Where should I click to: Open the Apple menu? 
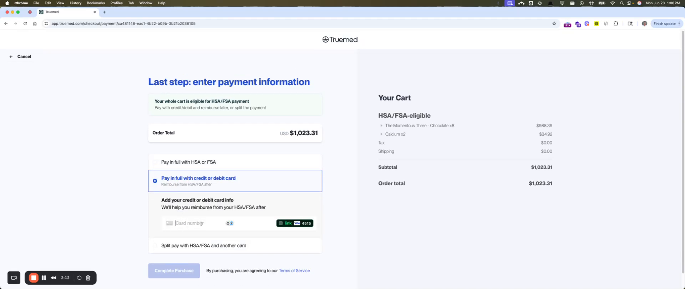tap(7, 3)
